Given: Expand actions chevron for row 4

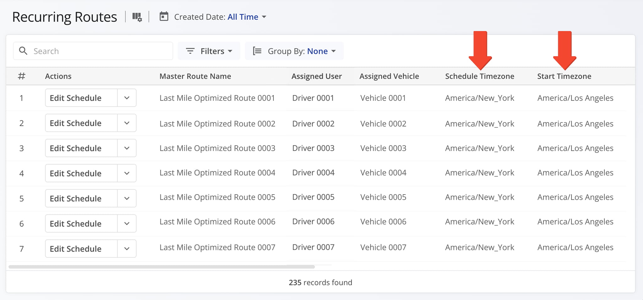Looking at the screenshot, I should (x=127, y=173).
